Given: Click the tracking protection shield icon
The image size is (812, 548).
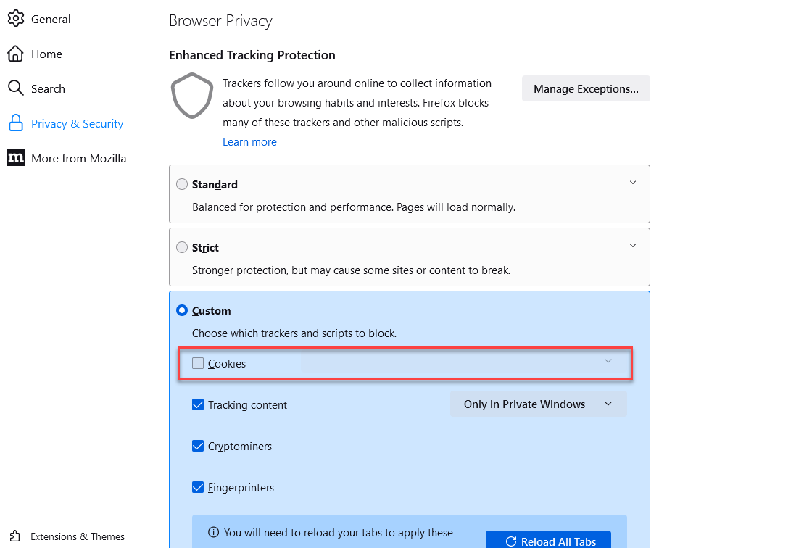Looking at the screenshot, I should pos(191,96).
